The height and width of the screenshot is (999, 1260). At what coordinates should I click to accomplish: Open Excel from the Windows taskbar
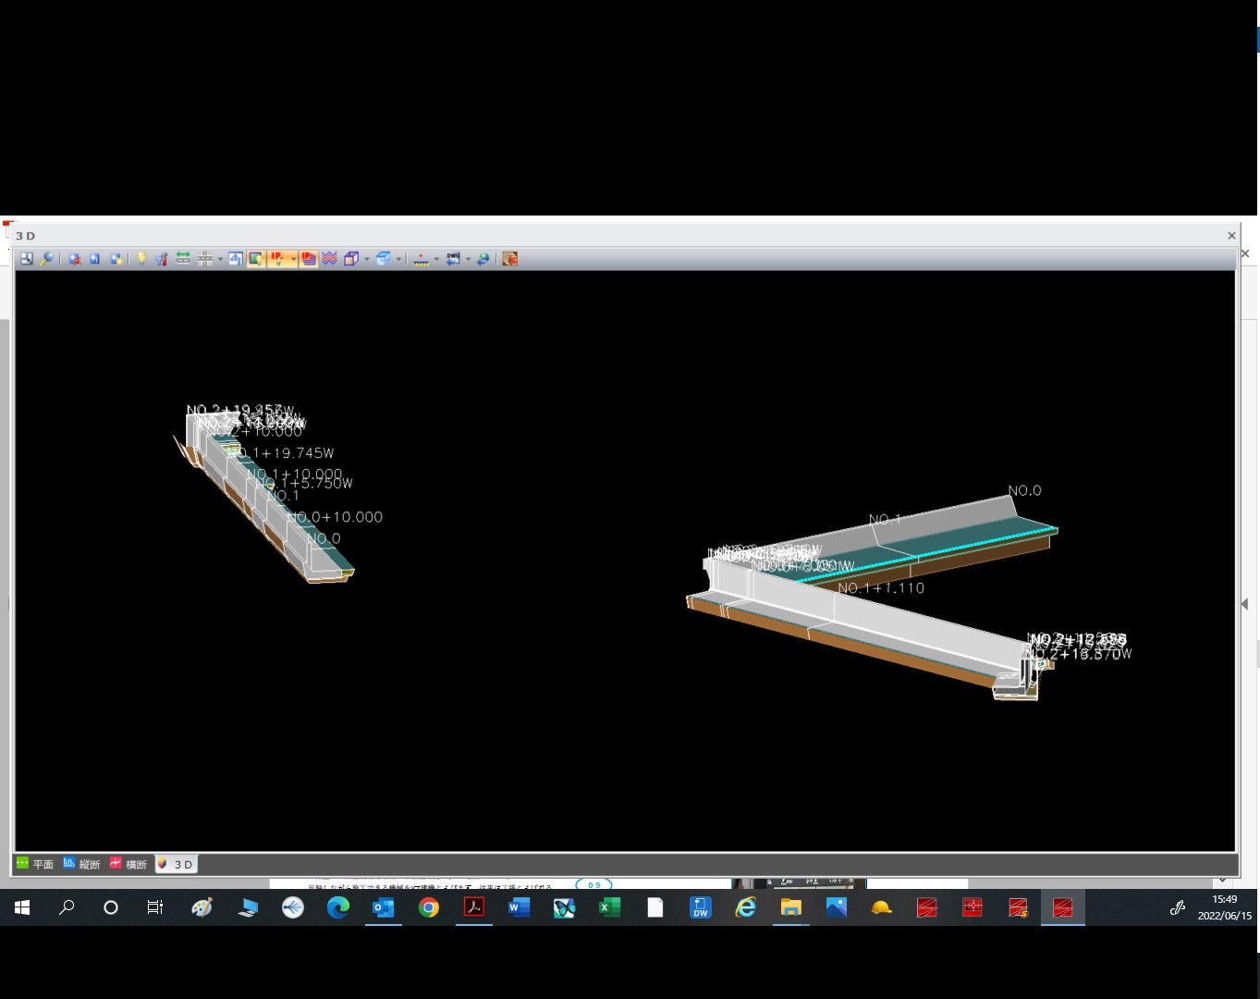coord(609,908)
